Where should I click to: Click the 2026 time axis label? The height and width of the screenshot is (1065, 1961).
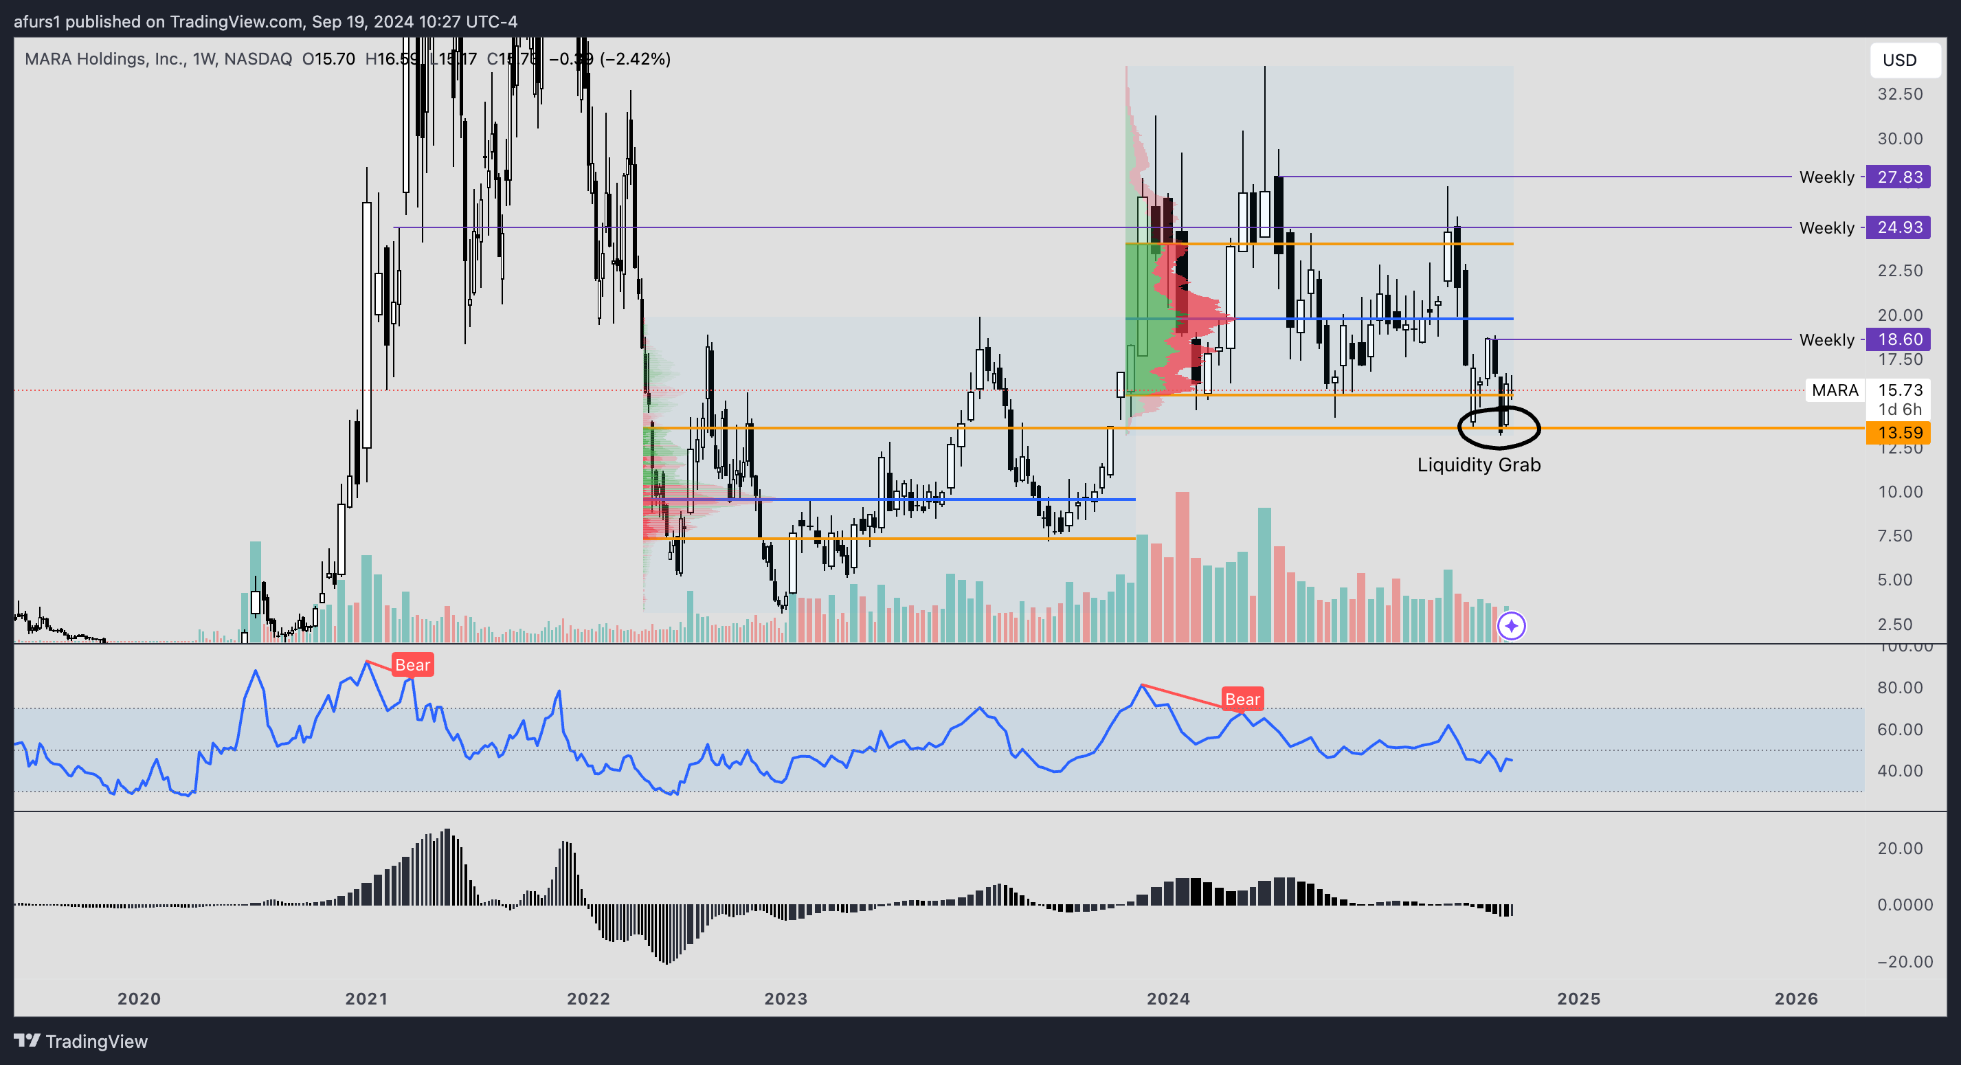pos(1796,998)
